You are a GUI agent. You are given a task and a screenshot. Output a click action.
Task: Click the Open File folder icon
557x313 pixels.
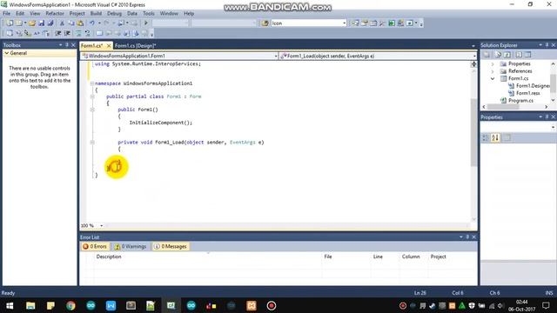[32, 23]
